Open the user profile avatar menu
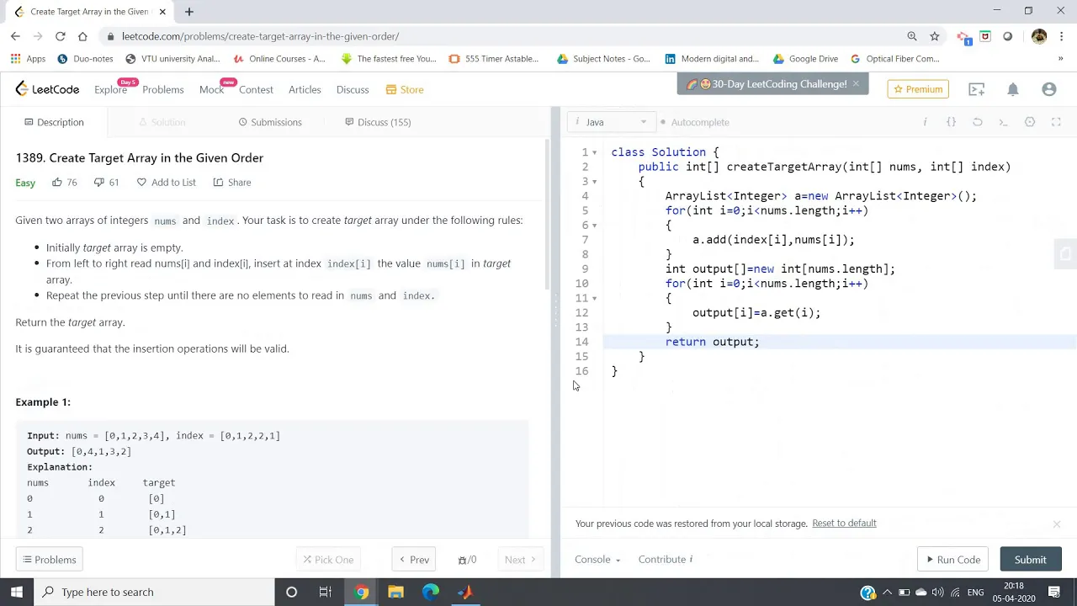Viewport: 1077px width, 606px height. pos(1049,89)
